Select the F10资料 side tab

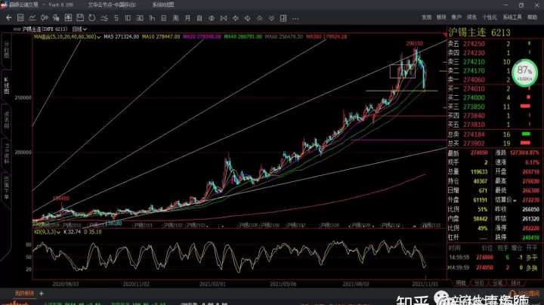[x=7, y=153]
